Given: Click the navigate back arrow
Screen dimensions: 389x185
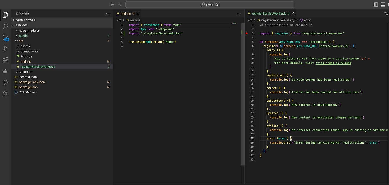Looking at the screenshot, I should tap(112, 5).
